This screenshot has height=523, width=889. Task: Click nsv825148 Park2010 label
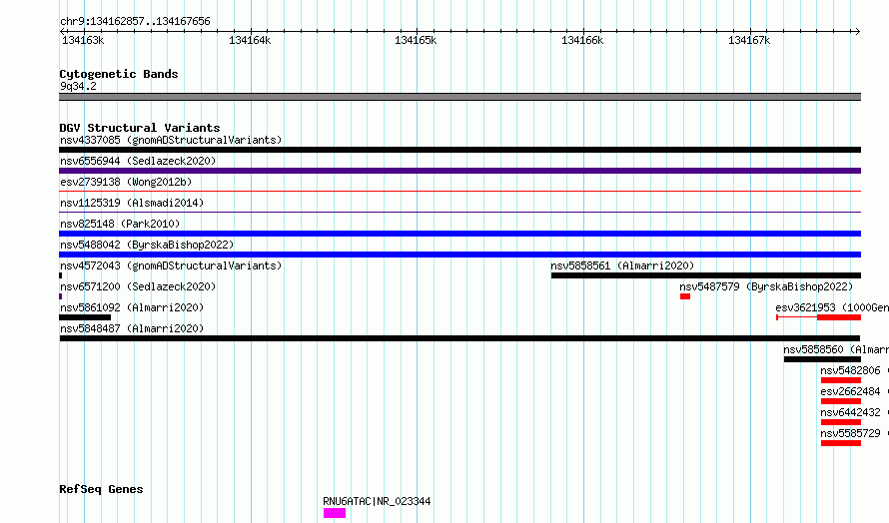[120, 224]
